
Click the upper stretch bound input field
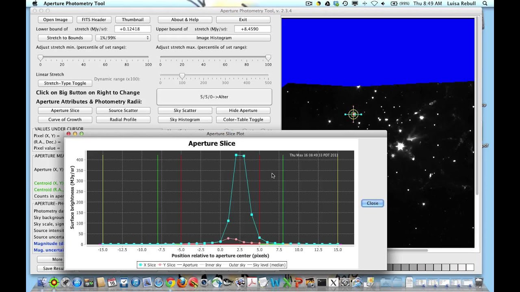click(252, 29)
